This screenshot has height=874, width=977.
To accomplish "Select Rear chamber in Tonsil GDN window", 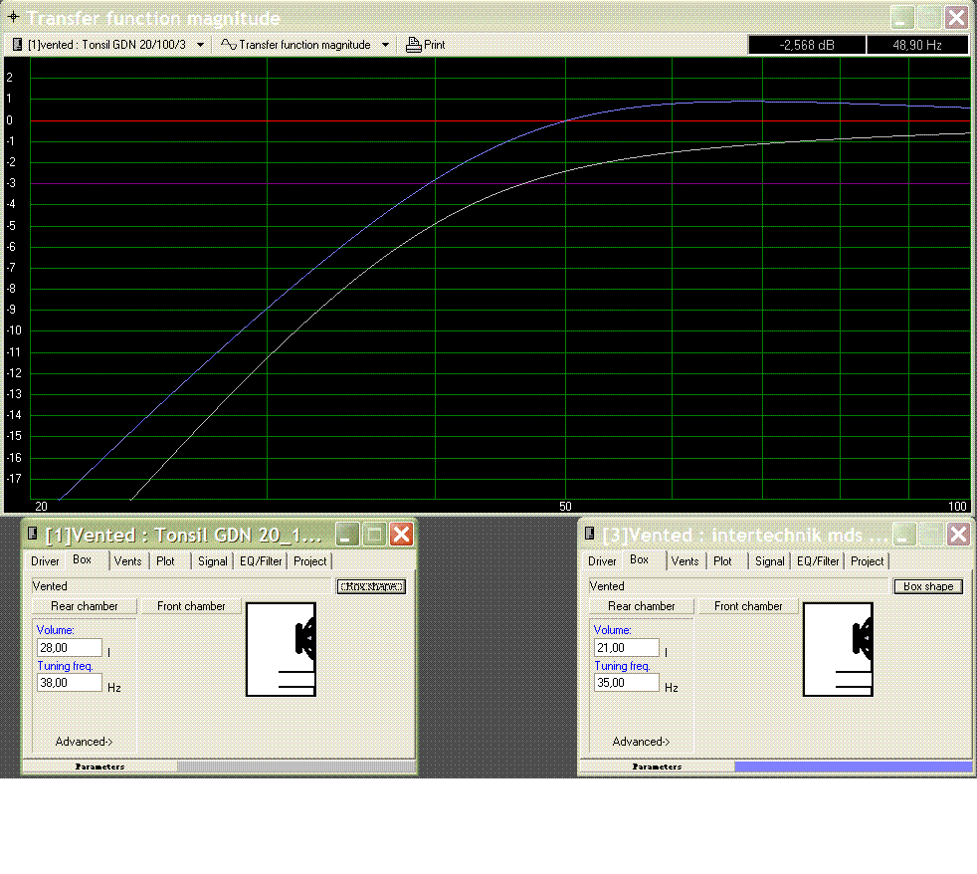I will 85,606.
